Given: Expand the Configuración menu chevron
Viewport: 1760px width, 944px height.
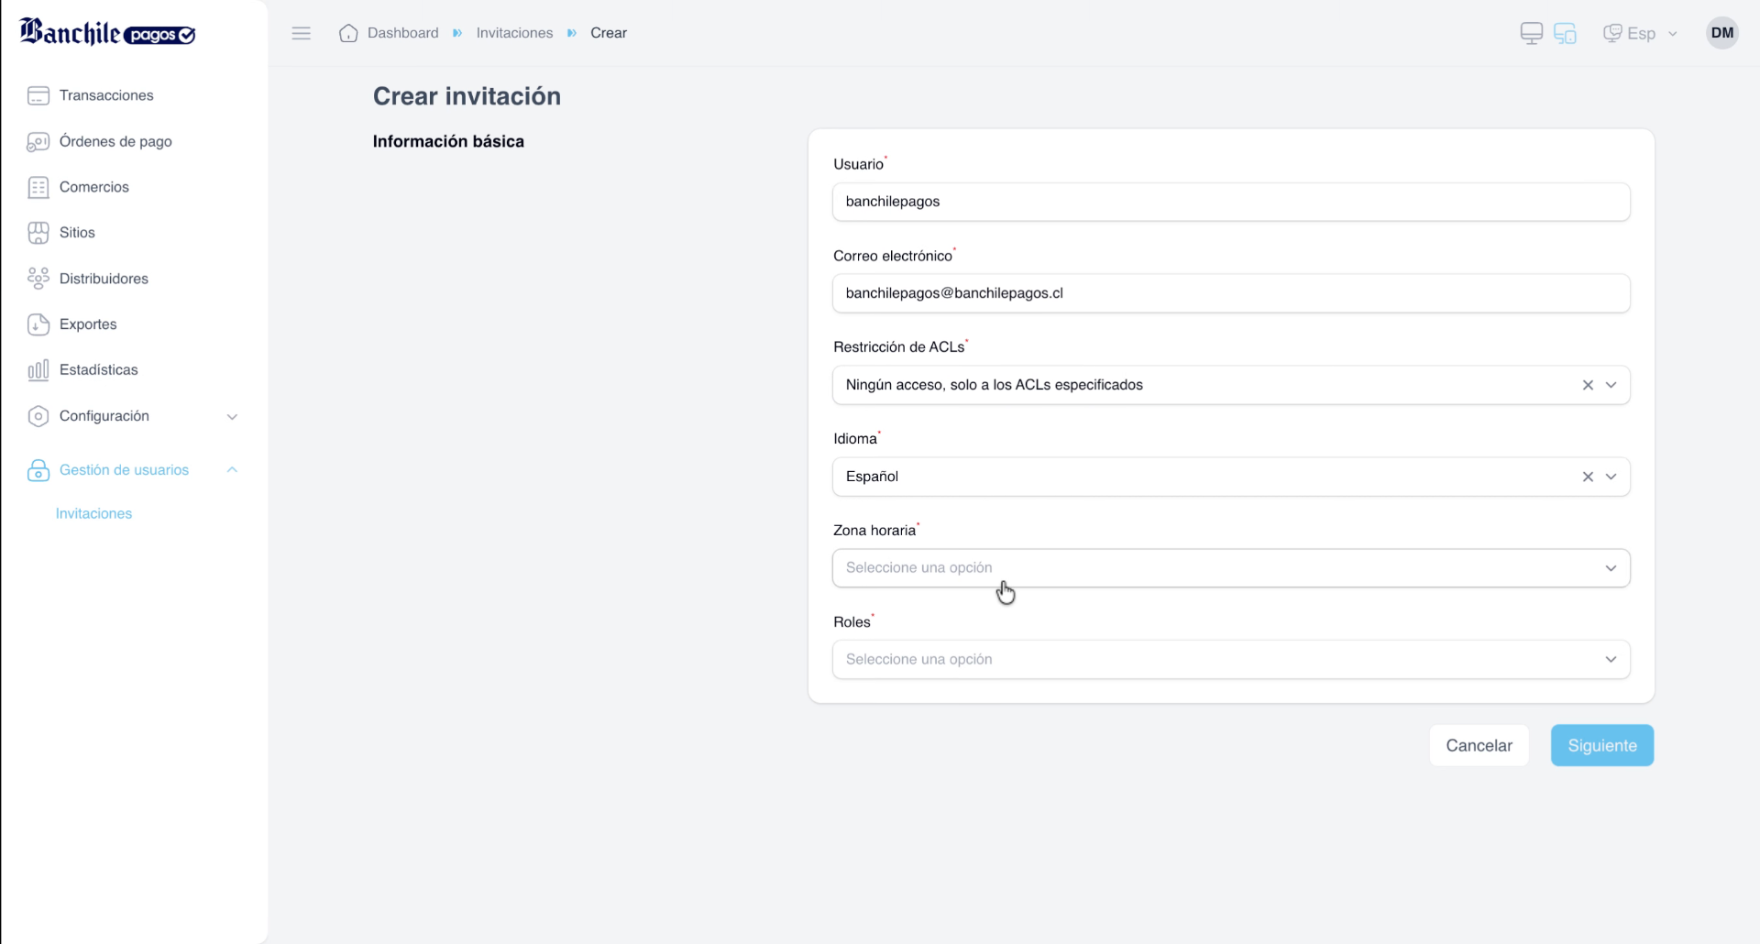Looking at the screenshot, I should 232,416.
